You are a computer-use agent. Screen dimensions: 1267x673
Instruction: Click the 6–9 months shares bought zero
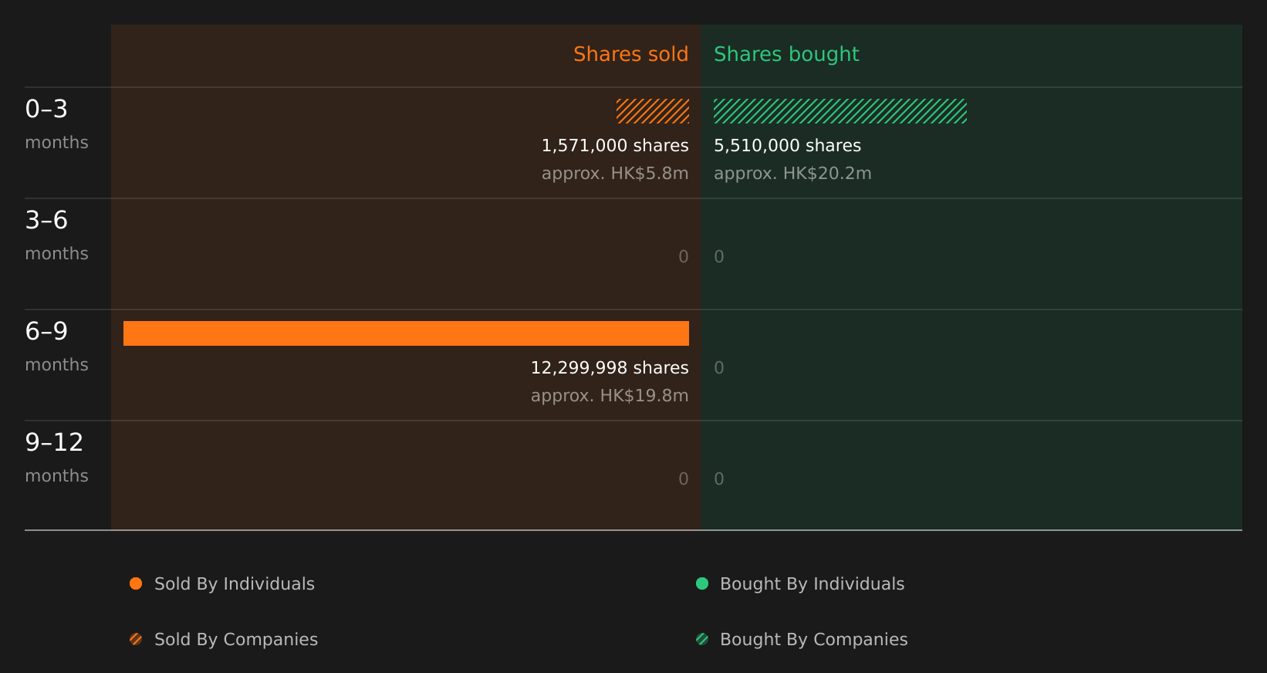(719, 368)
